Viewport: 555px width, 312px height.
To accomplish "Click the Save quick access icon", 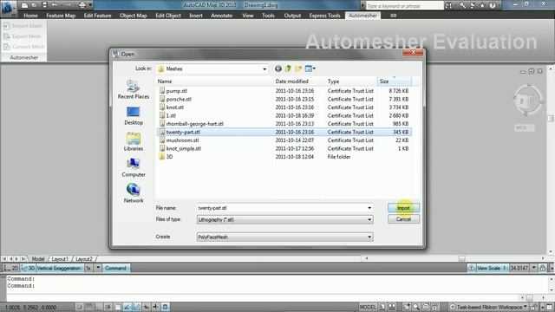I will [44, 5].
